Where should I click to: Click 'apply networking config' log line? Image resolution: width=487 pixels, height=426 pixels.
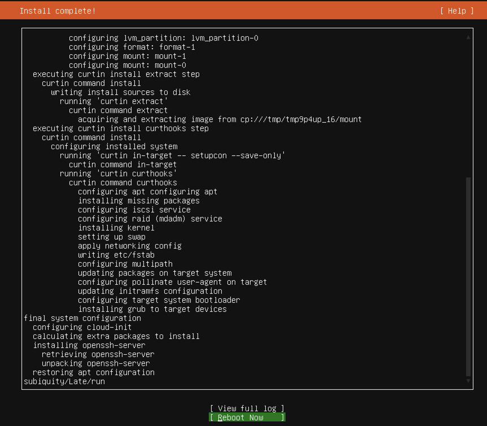coord(130,246)
